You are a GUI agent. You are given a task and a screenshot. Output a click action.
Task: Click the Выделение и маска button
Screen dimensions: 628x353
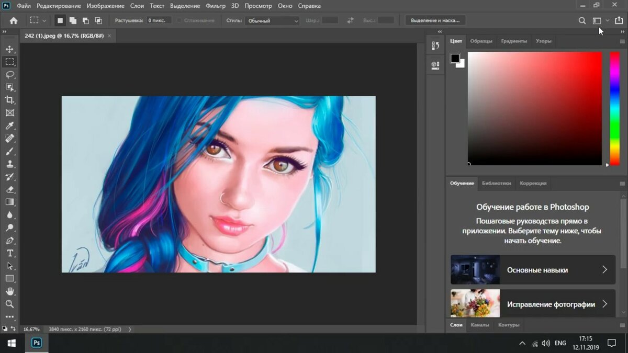point(435,20)
